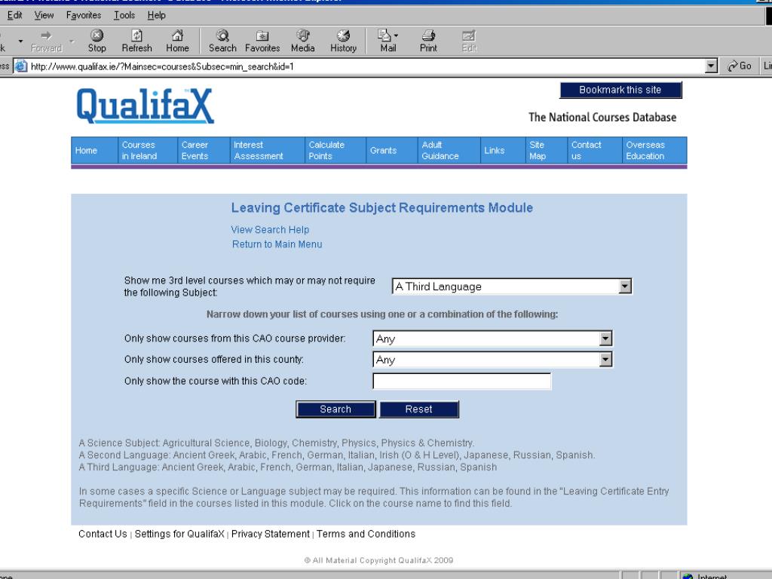Click the National Courses Database tagline
Screen dimensions: 772x579
click(x=602, y=117)
